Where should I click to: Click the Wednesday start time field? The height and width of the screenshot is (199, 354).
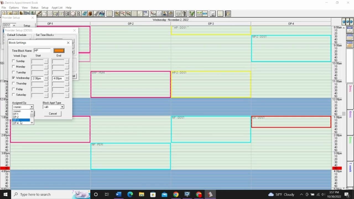[x=38, y=78]
